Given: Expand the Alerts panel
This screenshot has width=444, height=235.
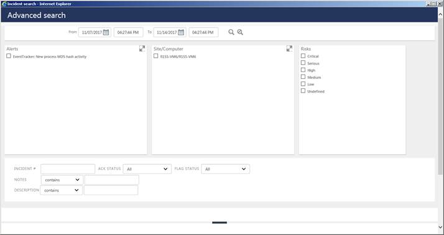Looking at the screenshot, I should [142, 48].
